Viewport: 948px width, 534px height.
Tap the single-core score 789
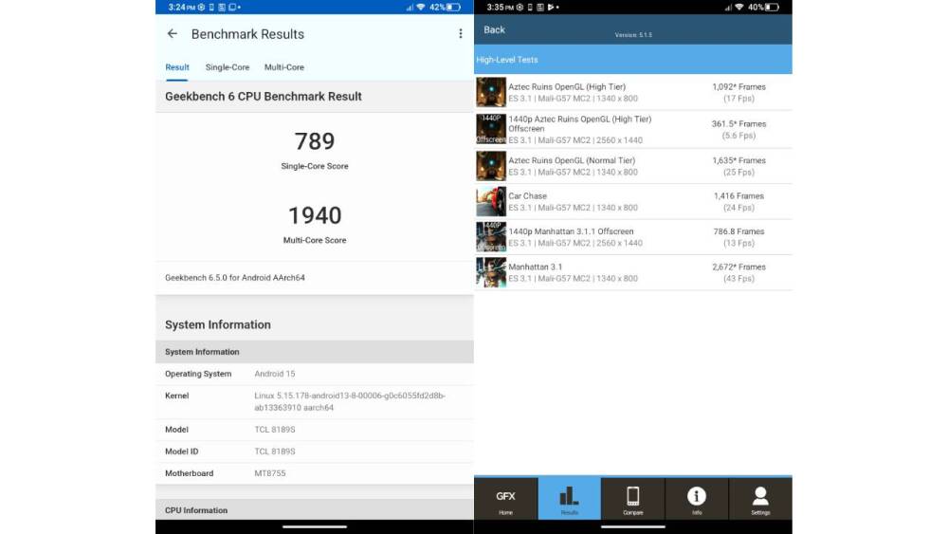(x=315, y=141)
